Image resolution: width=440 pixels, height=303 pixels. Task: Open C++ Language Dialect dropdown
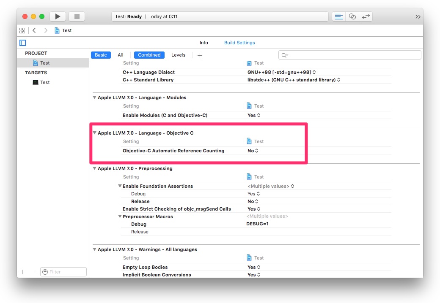281,72
